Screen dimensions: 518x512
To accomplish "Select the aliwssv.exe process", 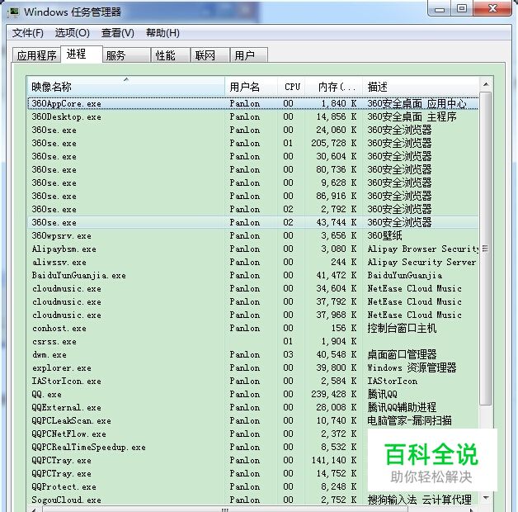I will 252,262.
